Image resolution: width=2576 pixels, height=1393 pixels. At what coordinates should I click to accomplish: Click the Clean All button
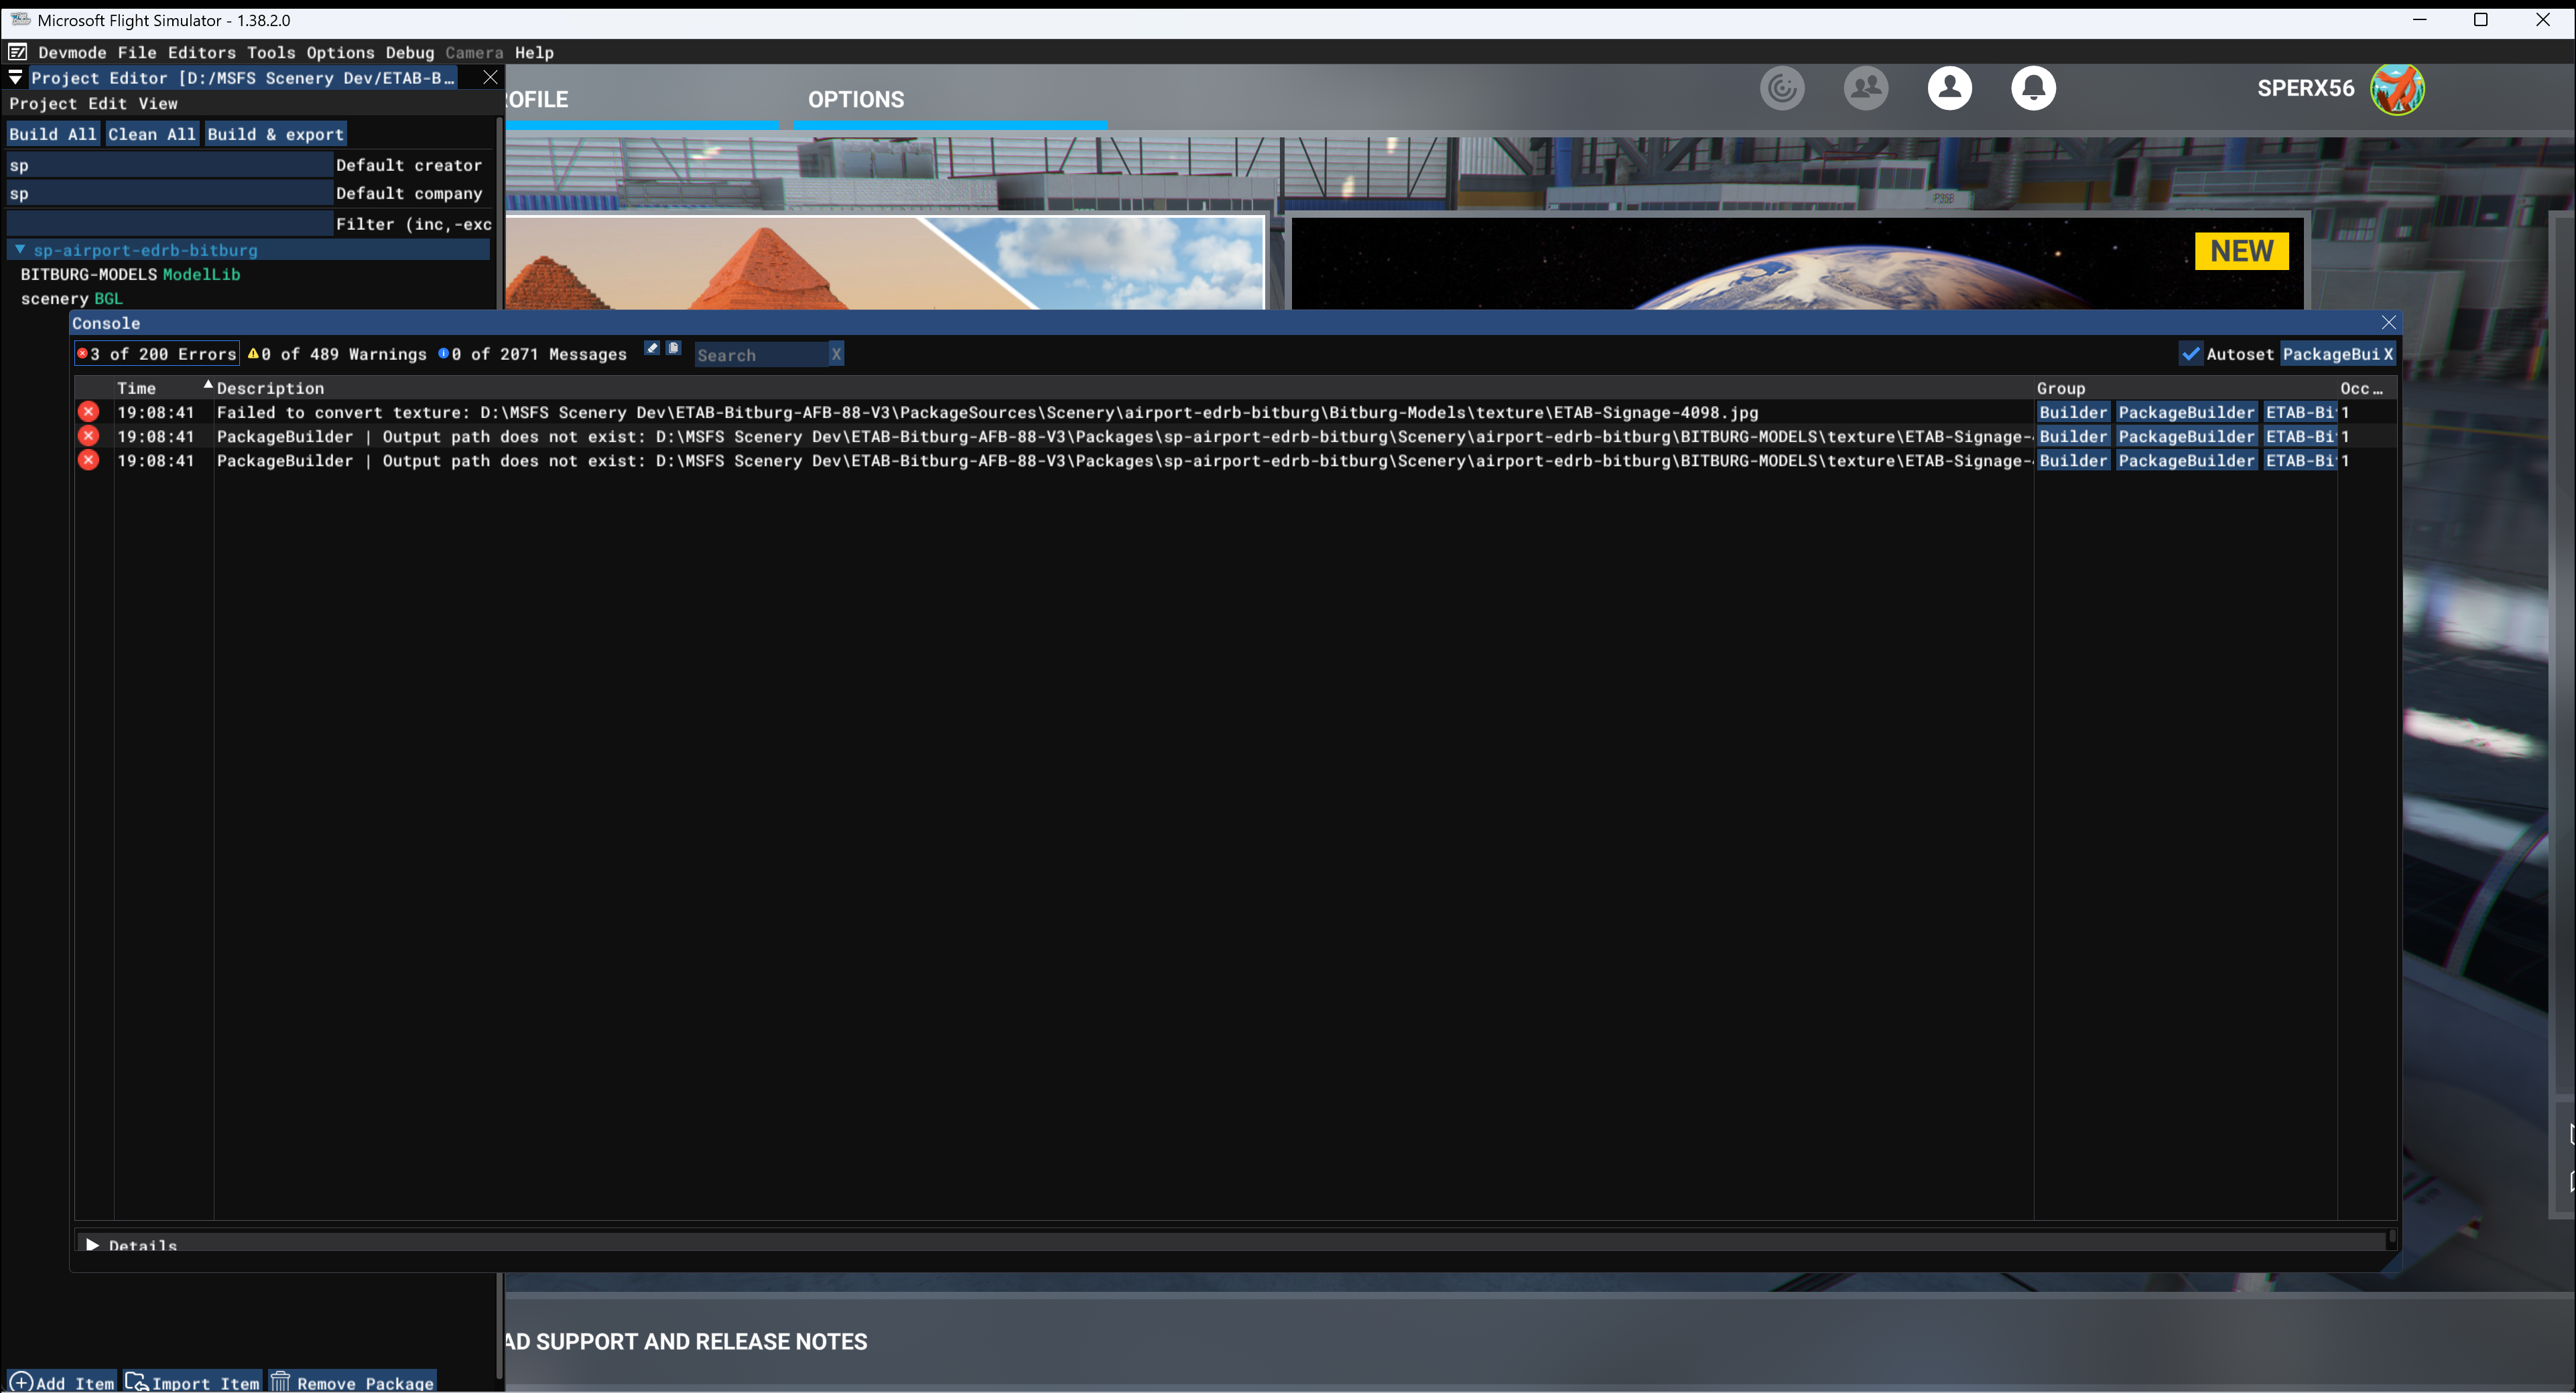pyautogui.click(x=152, y=134)
